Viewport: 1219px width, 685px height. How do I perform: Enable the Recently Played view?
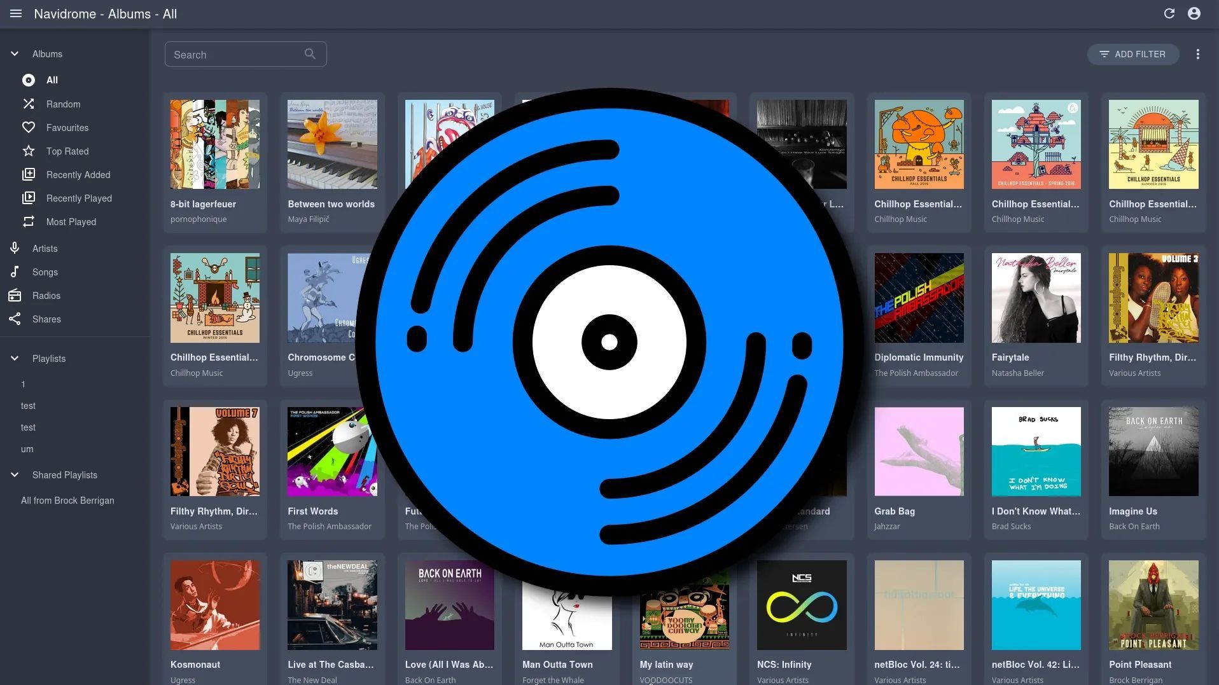(28, 198)
